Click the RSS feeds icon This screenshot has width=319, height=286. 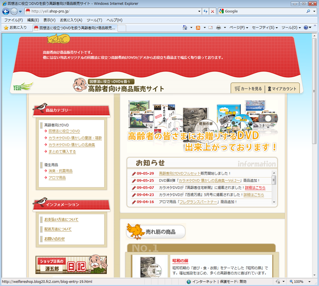(198, 28)
